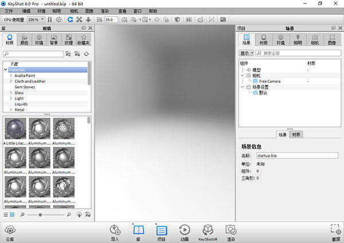Take a Screenshot (截屏)
The image size is (344, 243).
click(x=336, y=233)
